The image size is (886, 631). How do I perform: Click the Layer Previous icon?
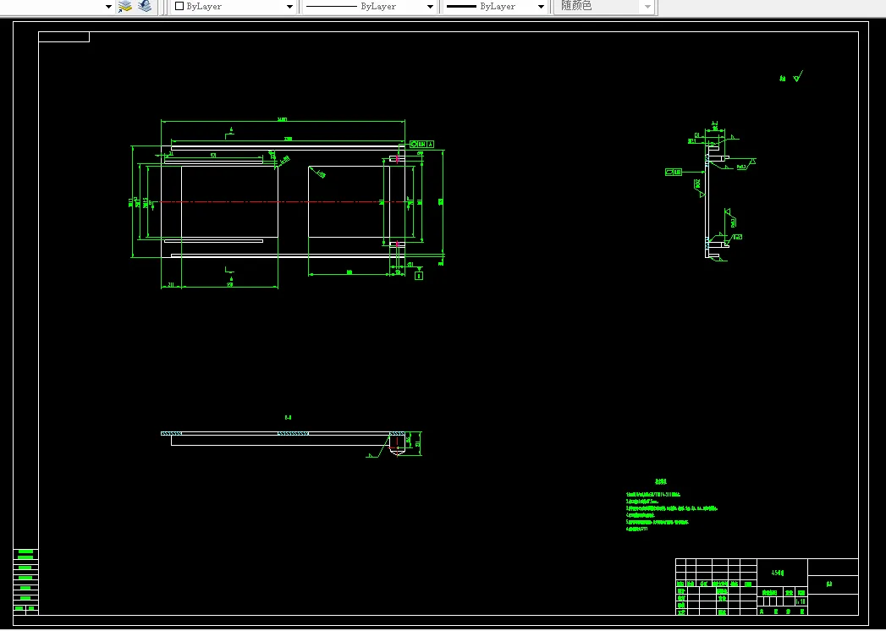[146, 6]
